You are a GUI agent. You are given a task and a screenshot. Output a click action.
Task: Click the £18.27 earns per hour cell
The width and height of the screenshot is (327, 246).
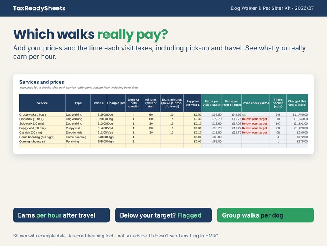[x=231, y=128]
